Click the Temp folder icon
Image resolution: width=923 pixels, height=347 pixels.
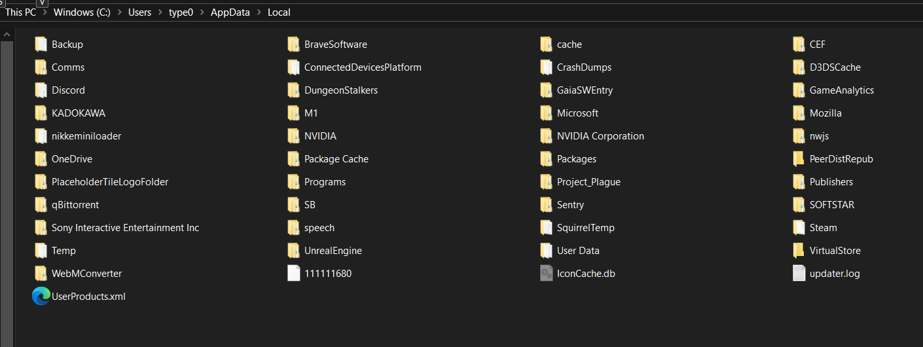click(x=41, y=251)
